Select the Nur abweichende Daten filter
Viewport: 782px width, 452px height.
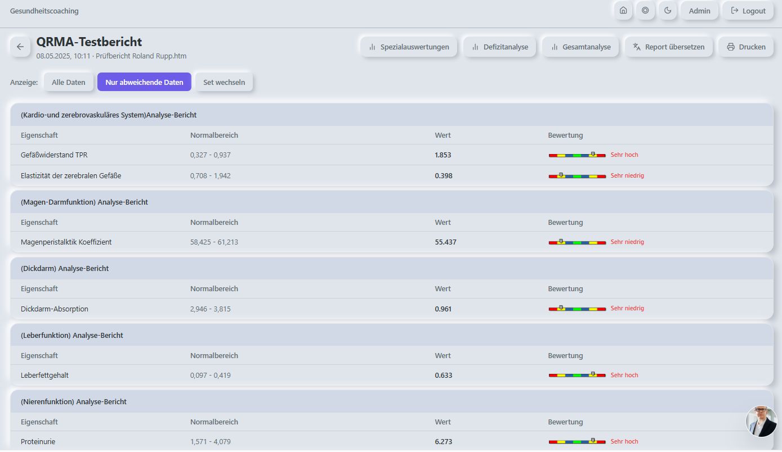tap(144, 82)
